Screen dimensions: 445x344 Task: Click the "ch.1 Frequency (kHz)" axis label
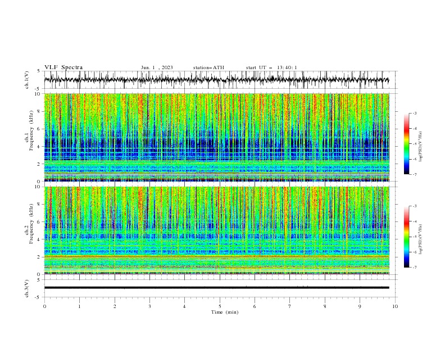click(29, 130)
